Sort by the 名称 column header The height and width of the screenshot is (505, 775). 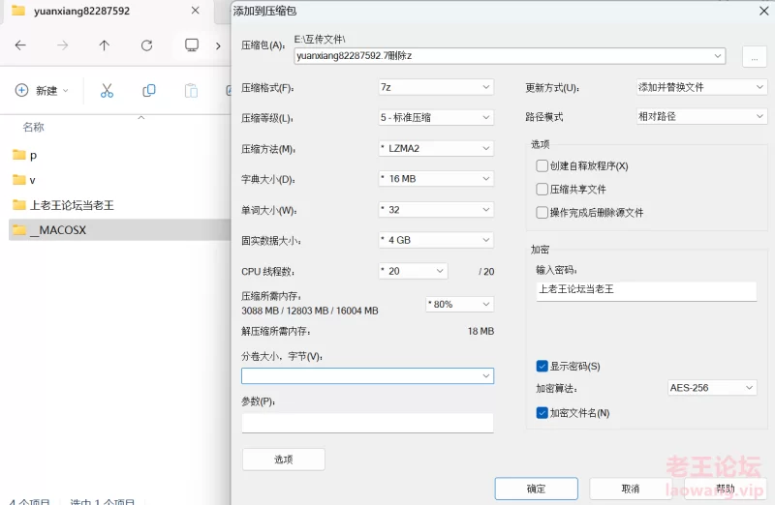(33, 127)
